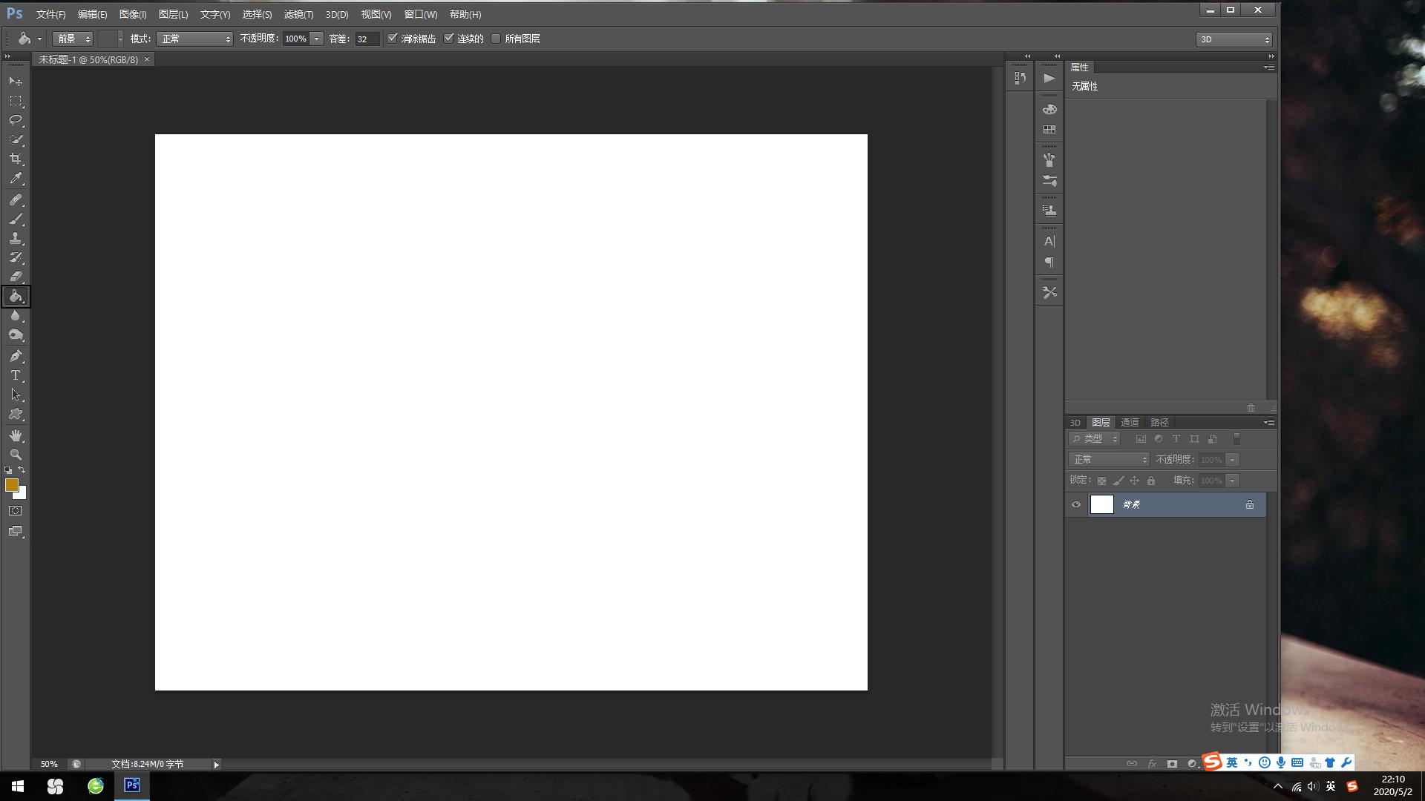Click the 容差 tolerance input field
Image resolution: width=1425 pixels, height=801 pixels.
[x=367, y=39]
